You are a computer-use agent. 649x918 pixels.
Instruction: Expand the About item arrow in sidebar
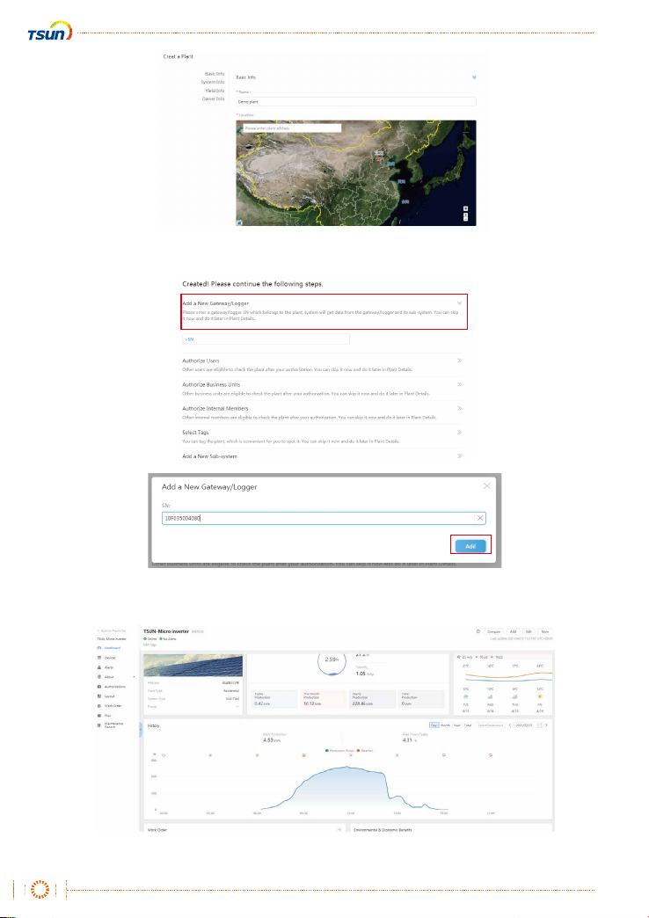(x=134, y=677)
